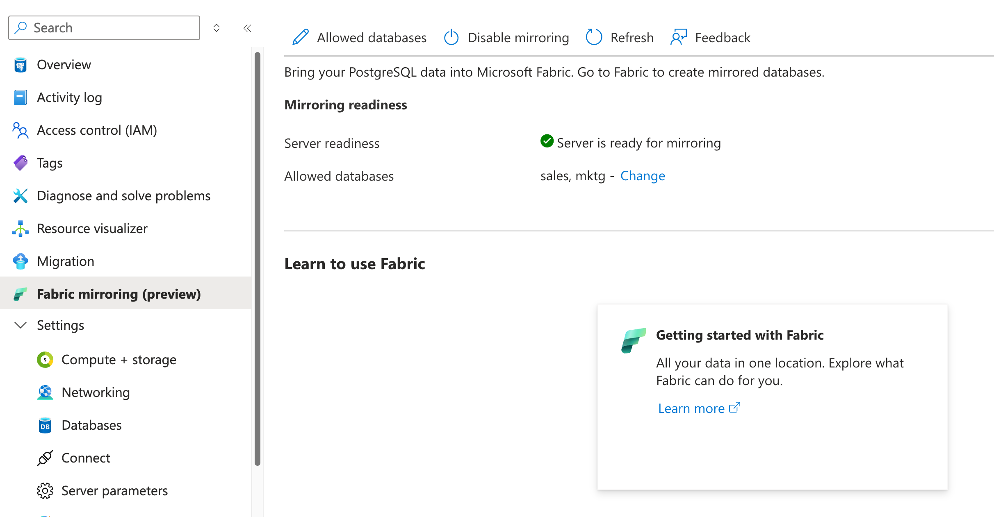Open the resource switcher beside search

(x=217, y=28)
